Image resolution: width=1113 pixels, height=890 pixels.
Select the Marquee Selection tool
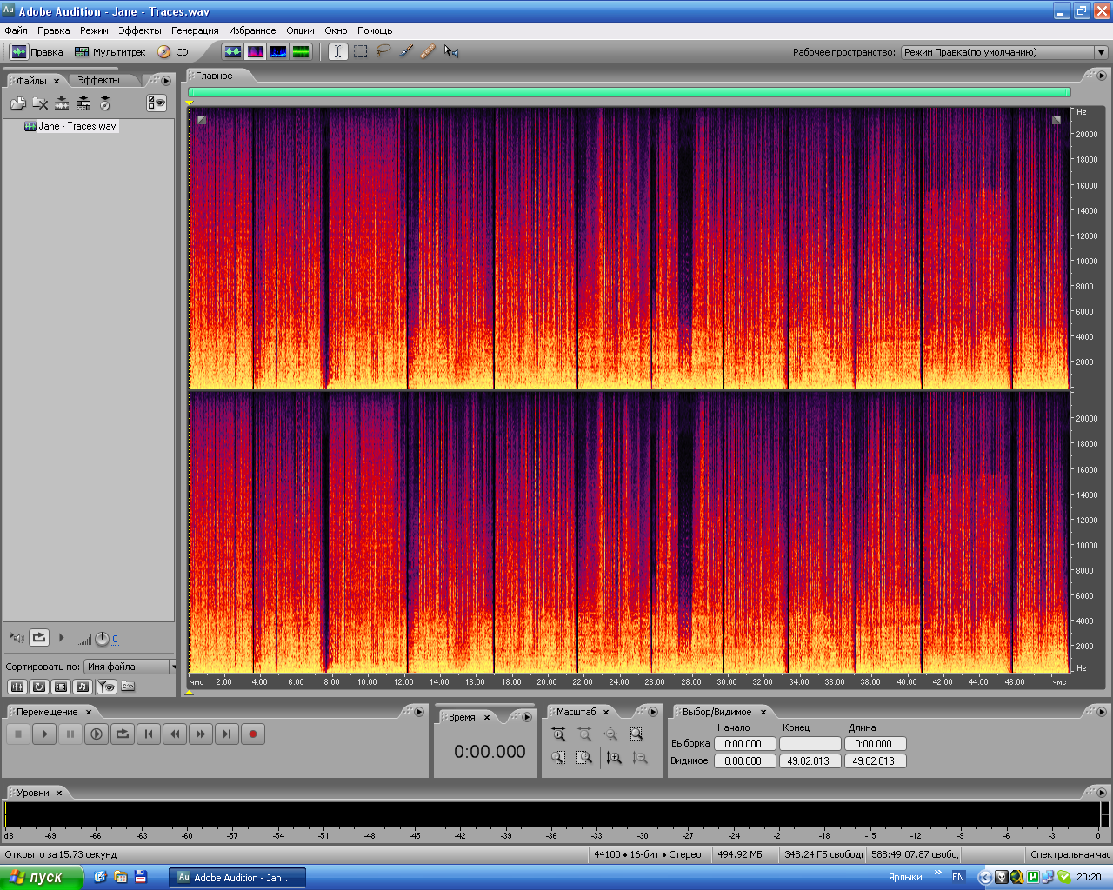coord(360,52)
